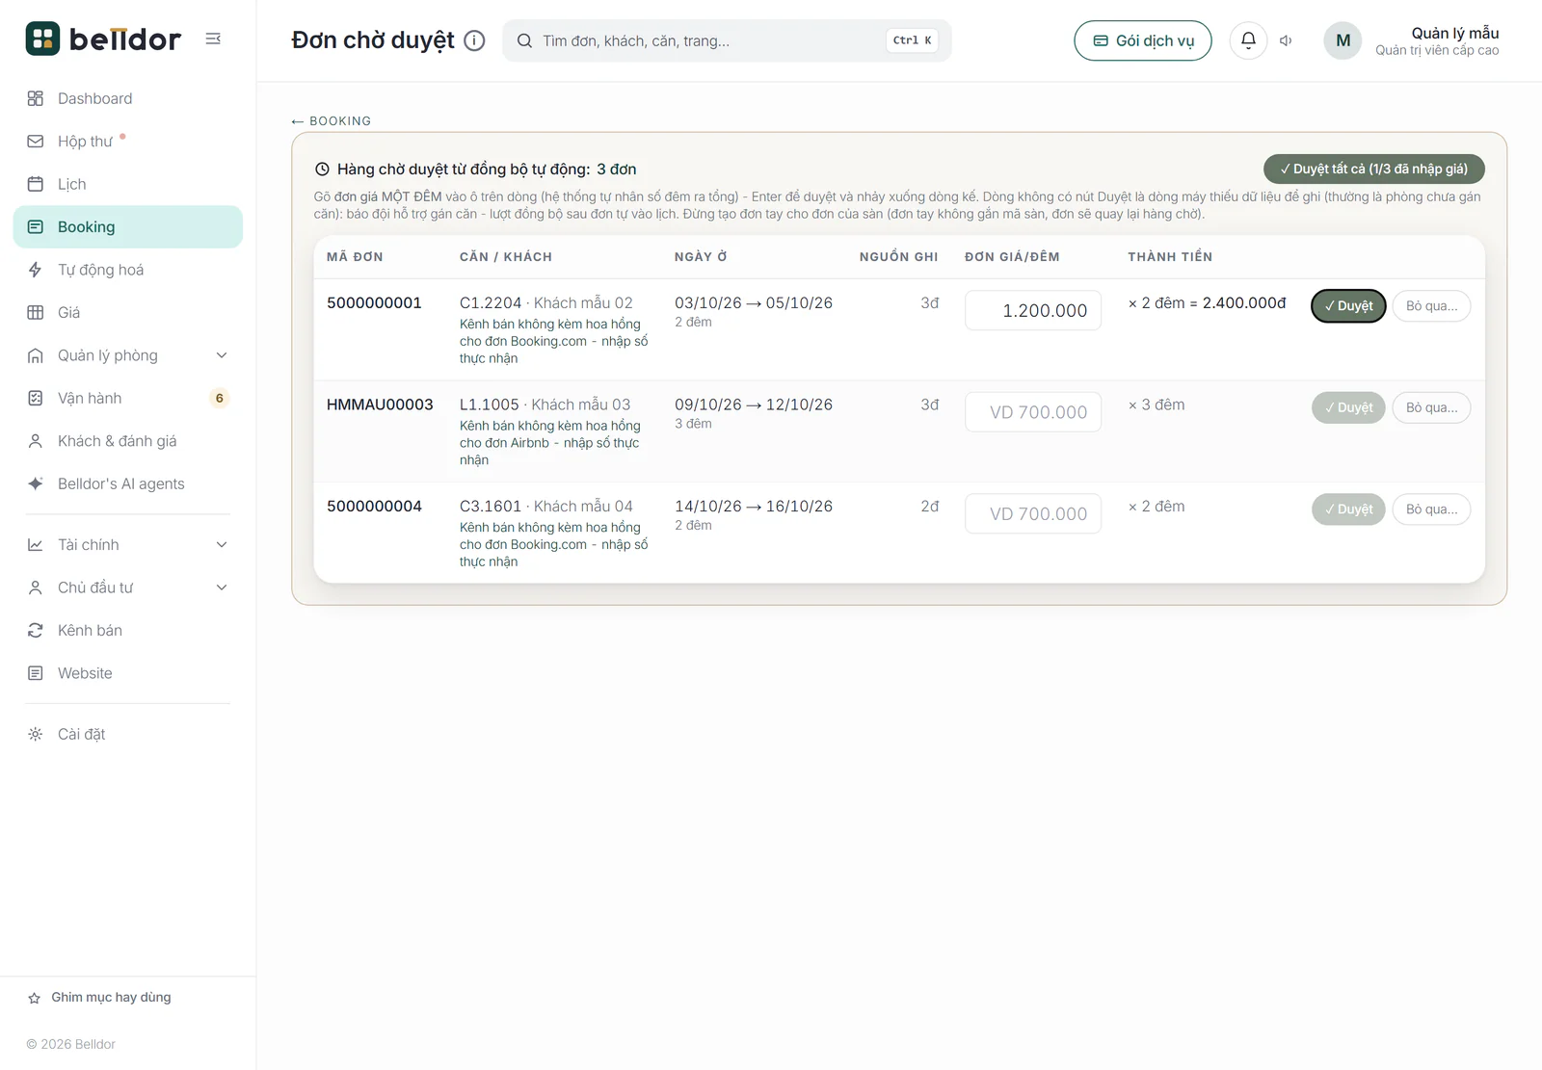Click the Tự động hoá lightning icon
The height and width of the screenshot is (1070, 1542).
coord(36,270)
